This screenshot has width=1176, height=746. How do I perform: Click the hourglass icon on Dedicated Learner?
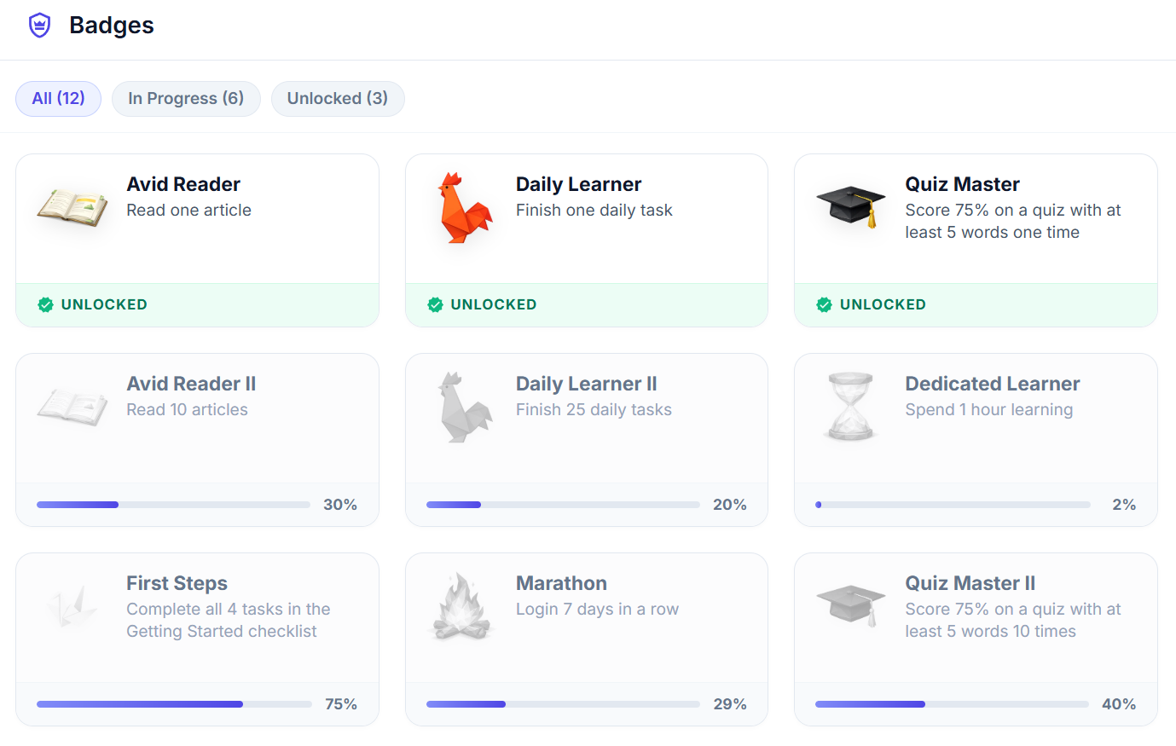point(851,406)
